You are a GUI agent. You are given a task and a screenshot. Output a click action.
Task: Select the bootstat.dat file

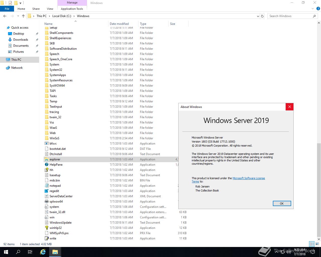(x=58, y=149)
